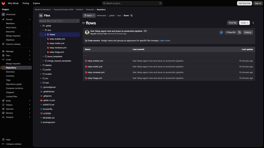Image resolution: width=264 pixels, height=148 pixels.
Task: Expand the issue_templates folder
Action: tap(43, 57)
